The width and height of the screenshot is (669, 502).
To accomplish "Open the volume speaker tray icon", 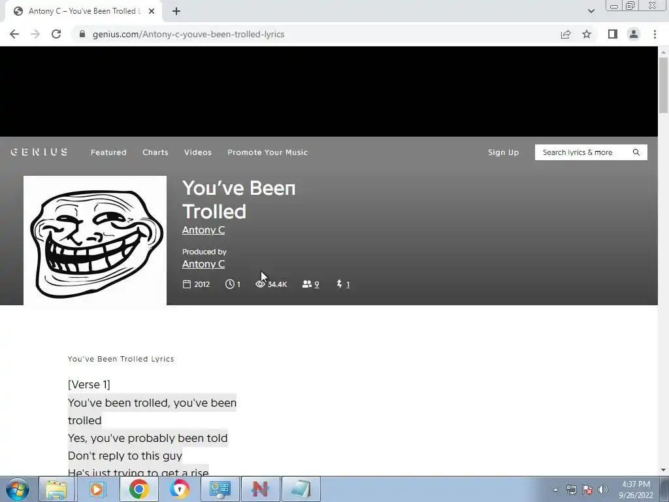I will 603,490.
